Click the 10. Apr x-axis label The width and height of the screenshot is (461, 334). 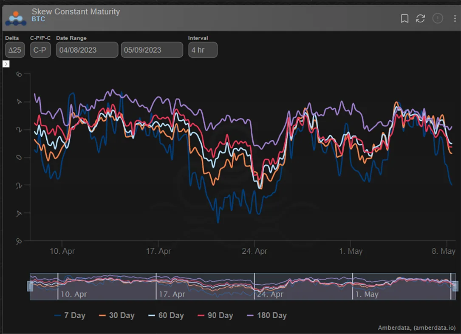[x=62, y=251]
